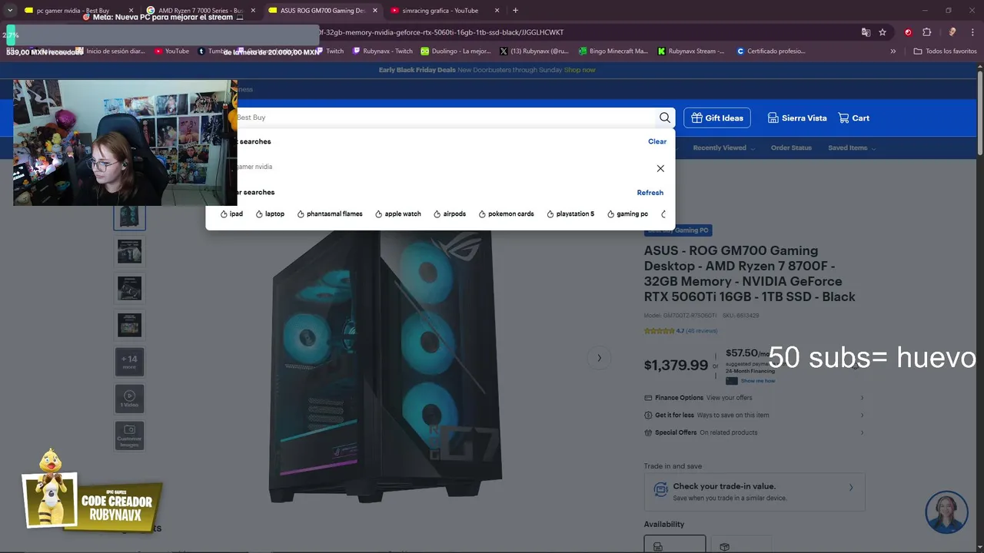Select the 'laptop' trending search chip

[x=270, y=214]
